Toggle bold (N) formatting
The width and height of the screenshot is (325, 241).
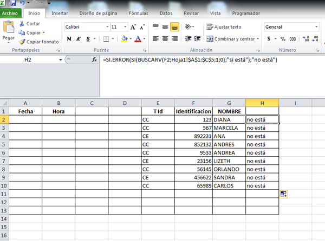point(69,39)
